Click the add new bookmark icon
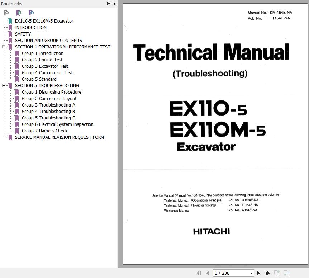Viewport: 309px width, 278px height. pyautogui.click(x=19, y=13)
